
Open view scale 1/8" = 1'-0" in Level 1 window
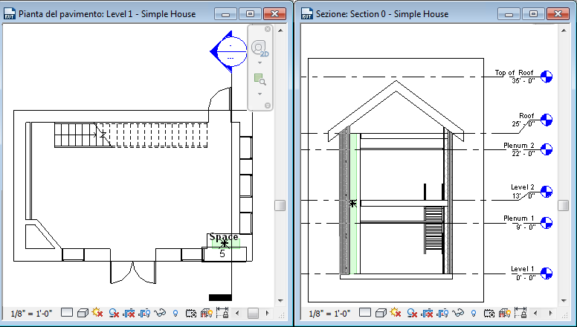[32, 314]
